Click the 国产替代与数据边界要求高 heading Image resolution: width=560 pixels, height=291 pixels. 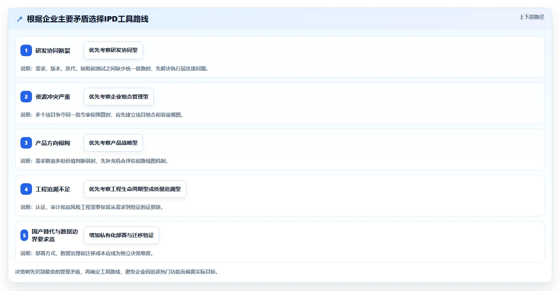[55, 235]
